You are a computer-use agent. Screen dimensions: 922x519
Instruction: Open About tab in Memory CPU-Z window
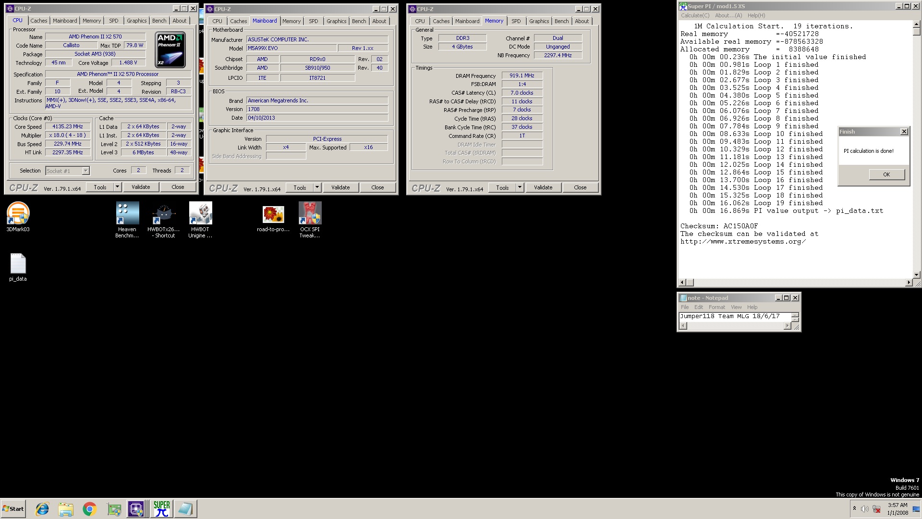[582, 21]
